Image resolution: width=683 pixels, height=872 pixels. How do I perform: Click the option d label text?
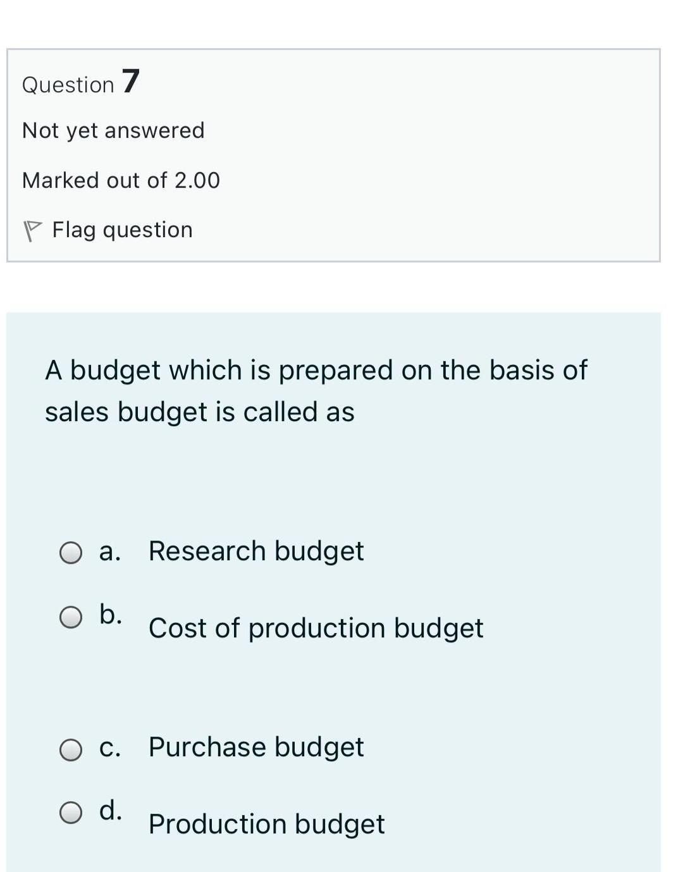click(x=111, y=808)
